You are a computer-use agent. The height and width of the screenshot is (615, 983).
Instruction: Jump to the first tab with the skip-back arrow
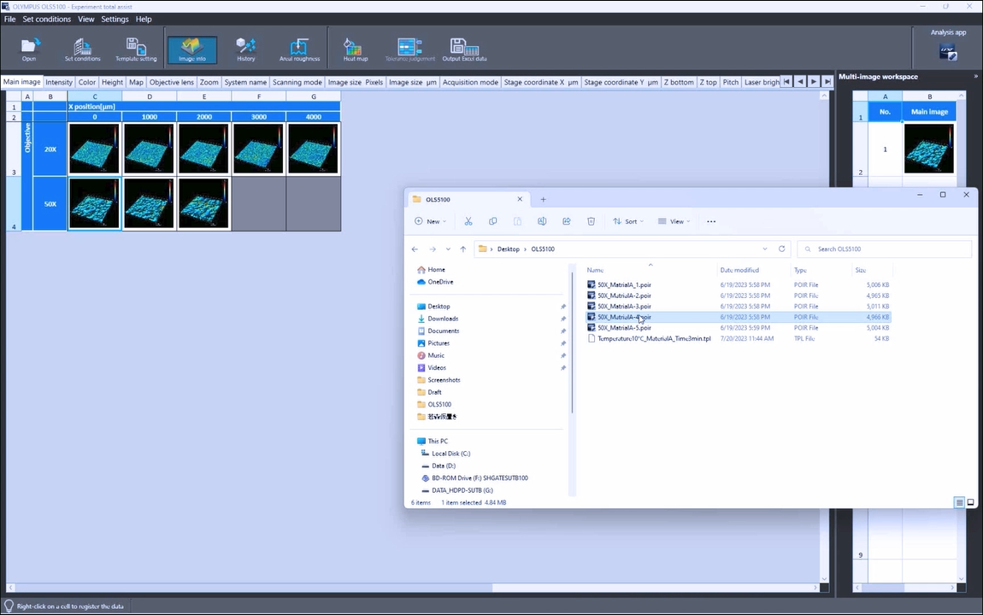786,81
